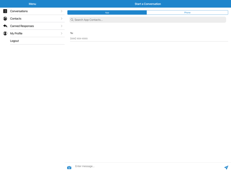Select Logout from the menu
The image size is (231, 173).
coord(14,41)
